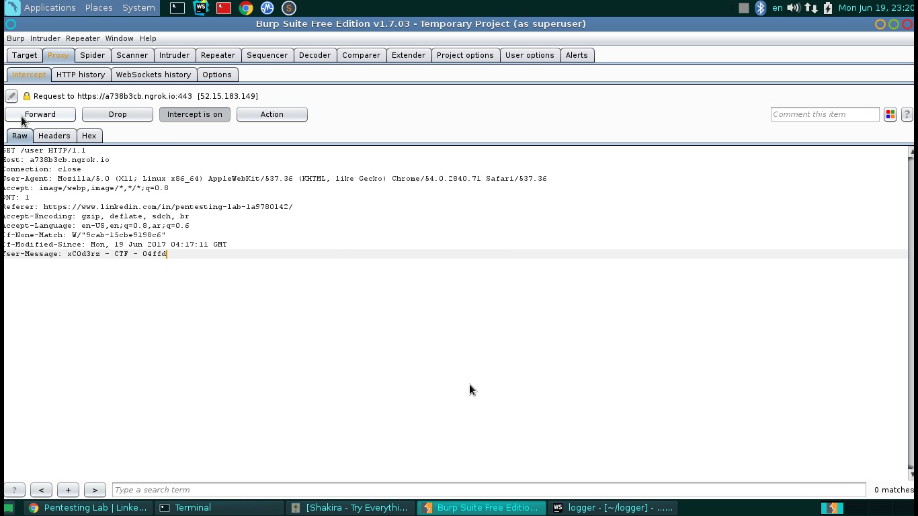918x516 pixels.
Task: Open the Places menu
Action: (x=99, y=8)
